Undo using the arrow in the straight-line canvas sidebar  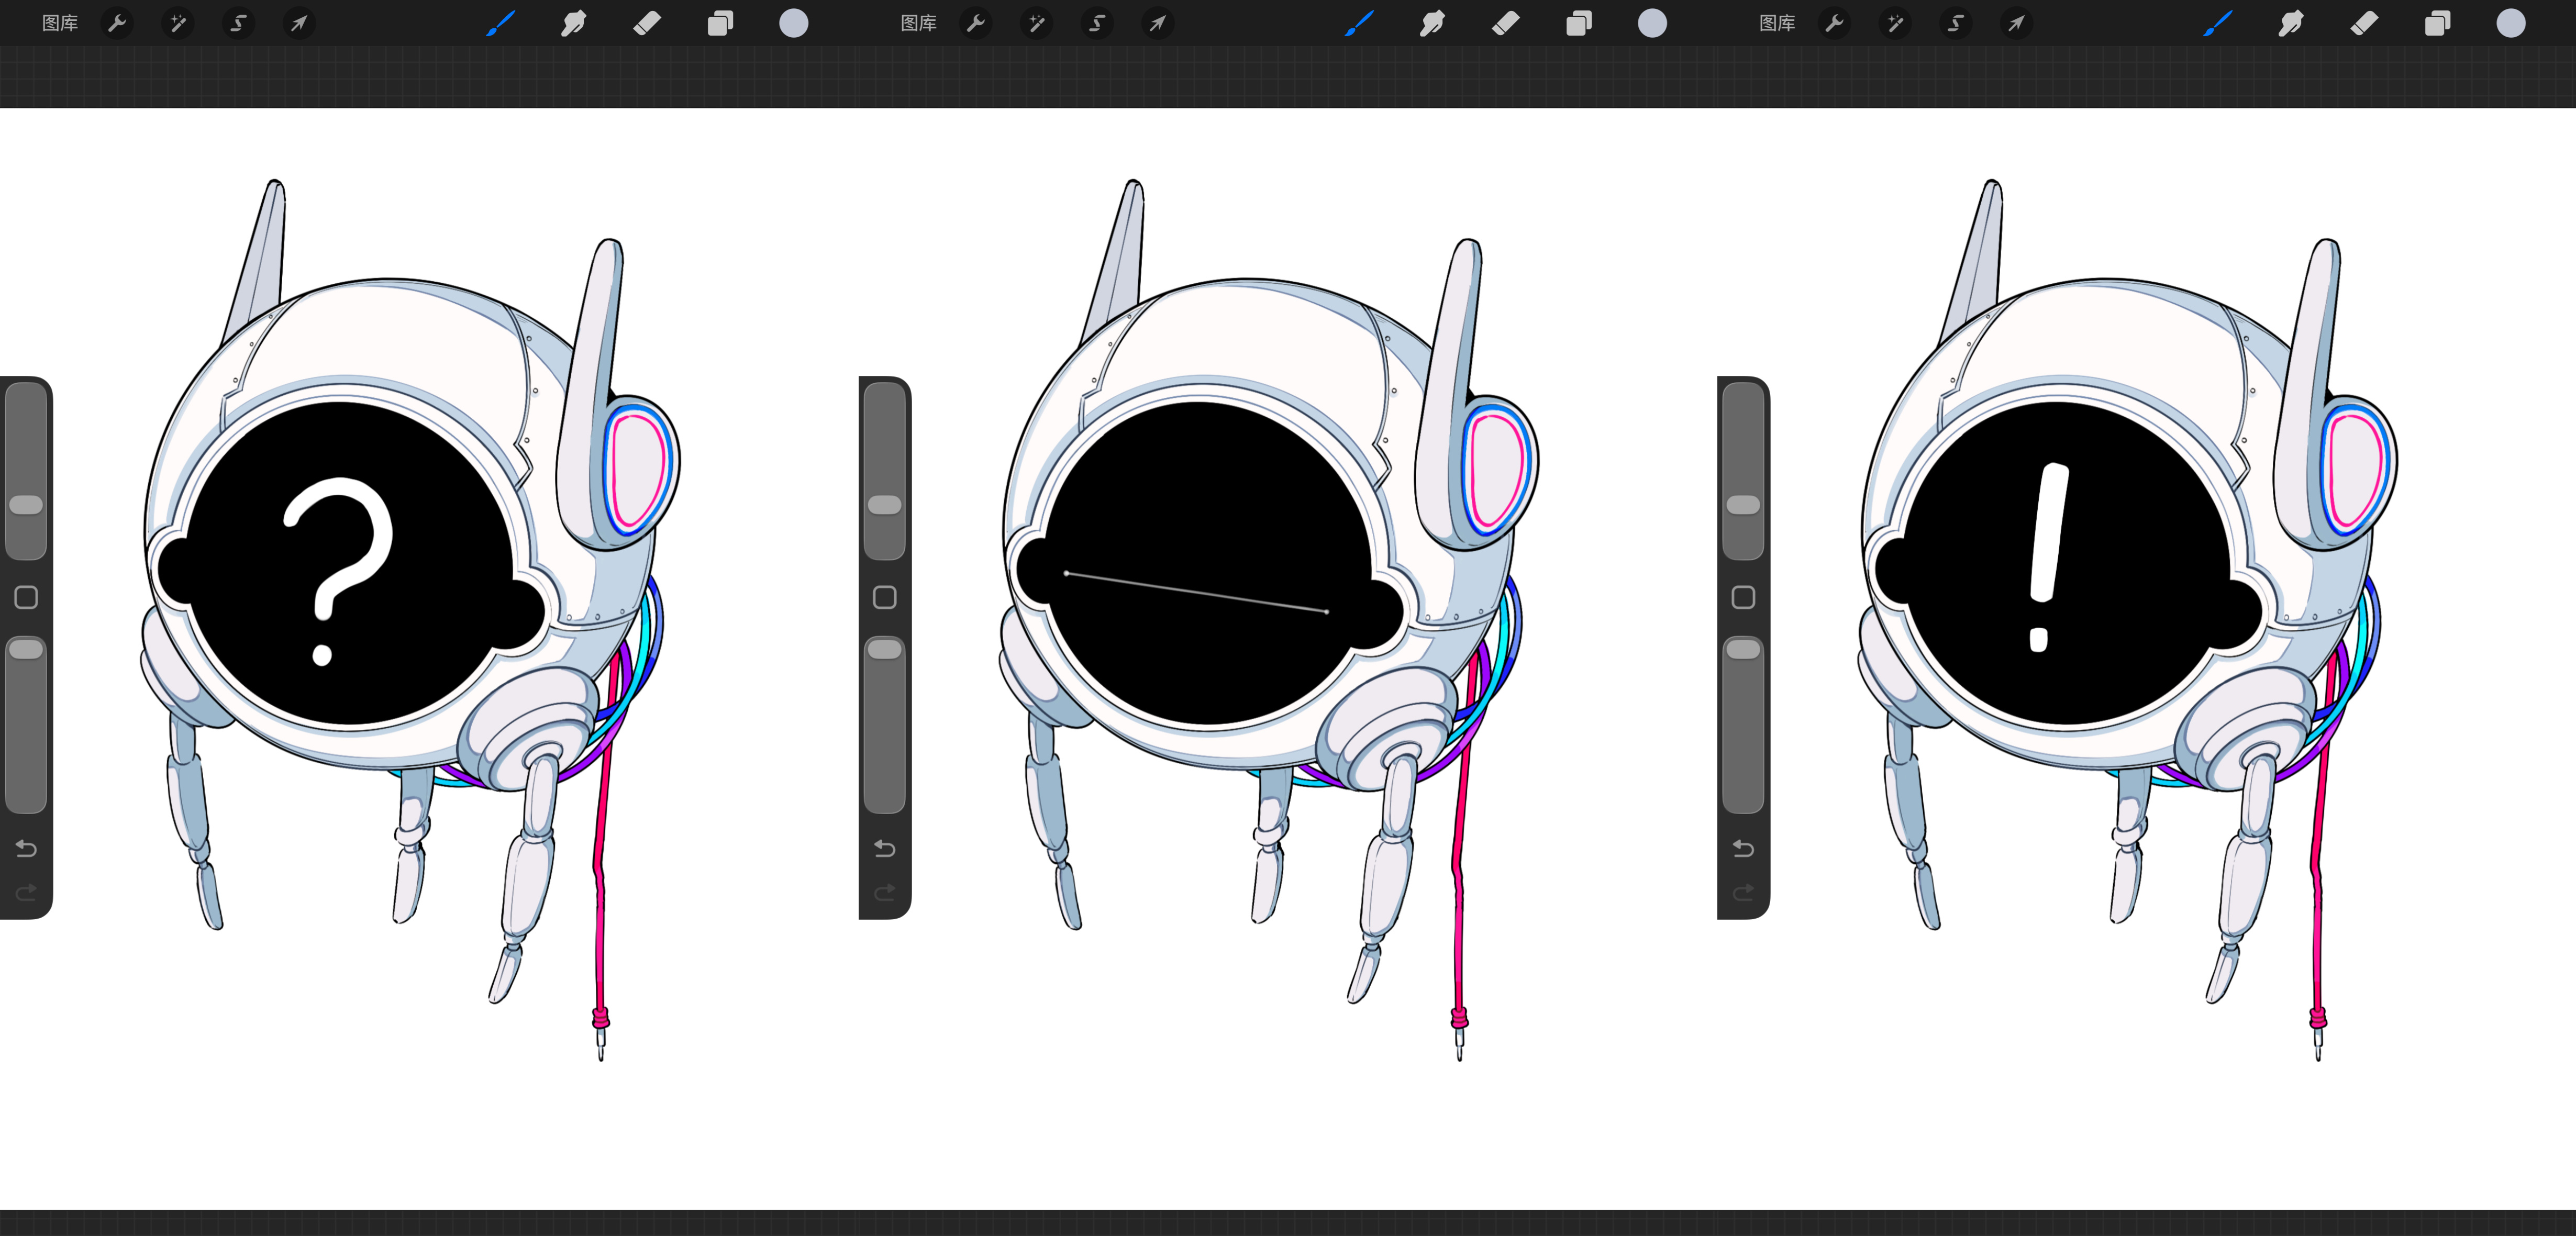coord(885,849)
